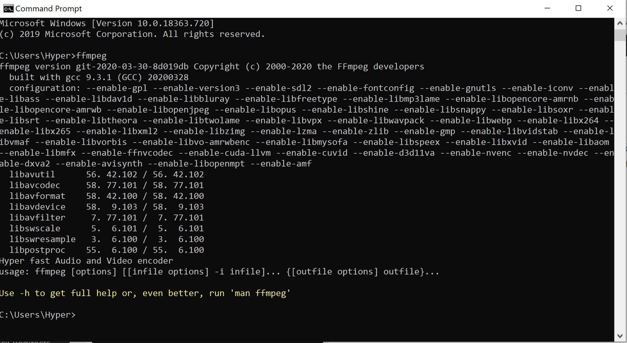Click the scrollbar down arrow
Image resolution: width=627 pixels, height=343 pixels.
pyautogui.click(x=620, y=336)
